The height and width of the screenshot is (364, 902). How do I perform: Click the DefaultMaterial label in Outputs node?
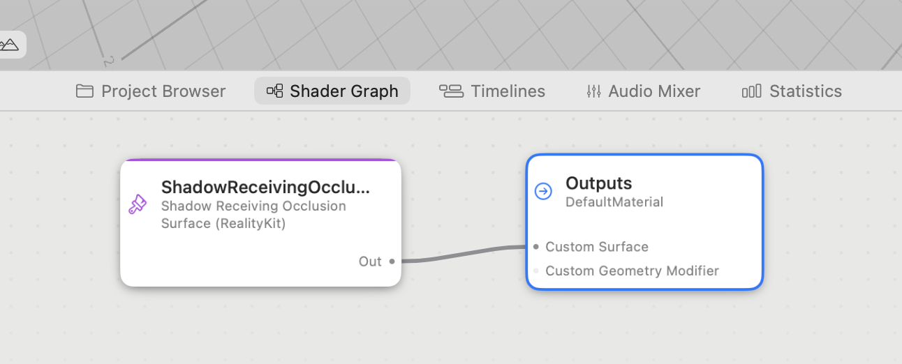(614, 202)
